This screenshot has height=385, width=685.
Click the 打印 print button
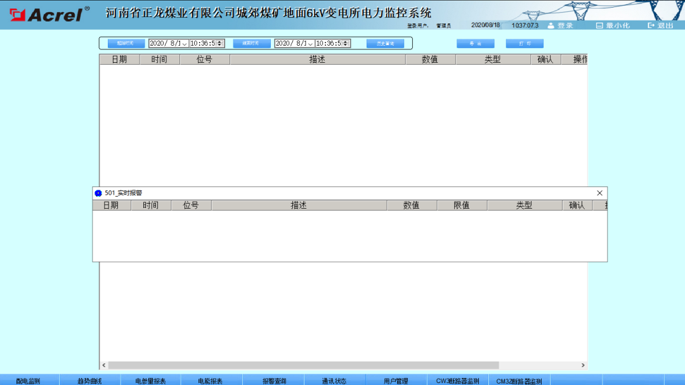525,43
